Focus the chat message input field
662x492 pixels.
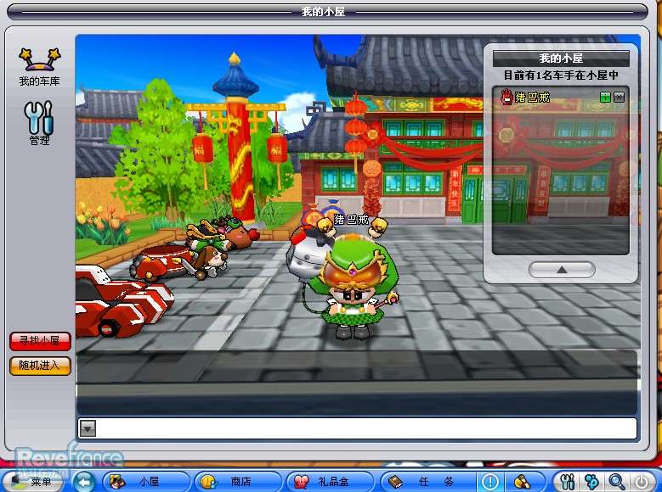366,428
